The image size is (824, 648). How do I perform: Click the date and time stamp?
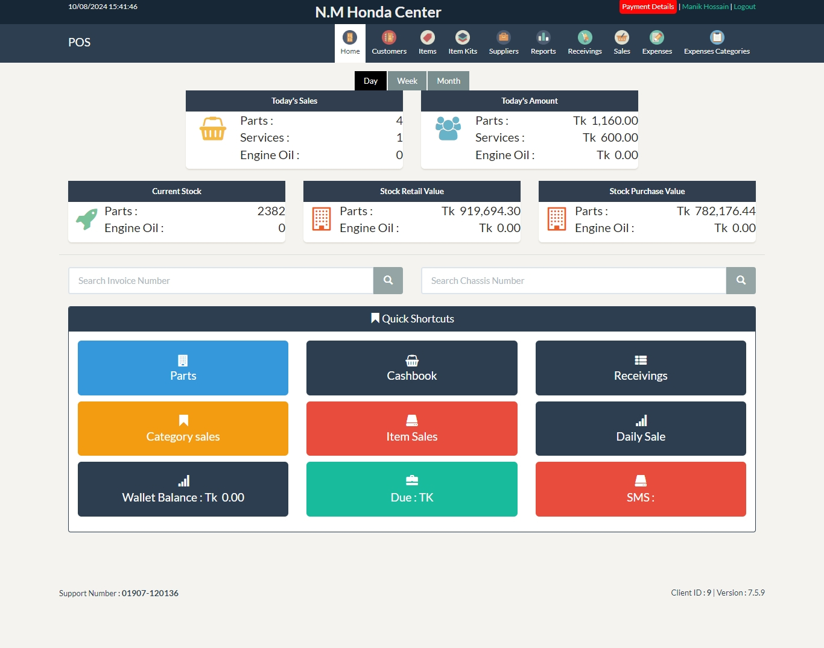pos(103,7)
